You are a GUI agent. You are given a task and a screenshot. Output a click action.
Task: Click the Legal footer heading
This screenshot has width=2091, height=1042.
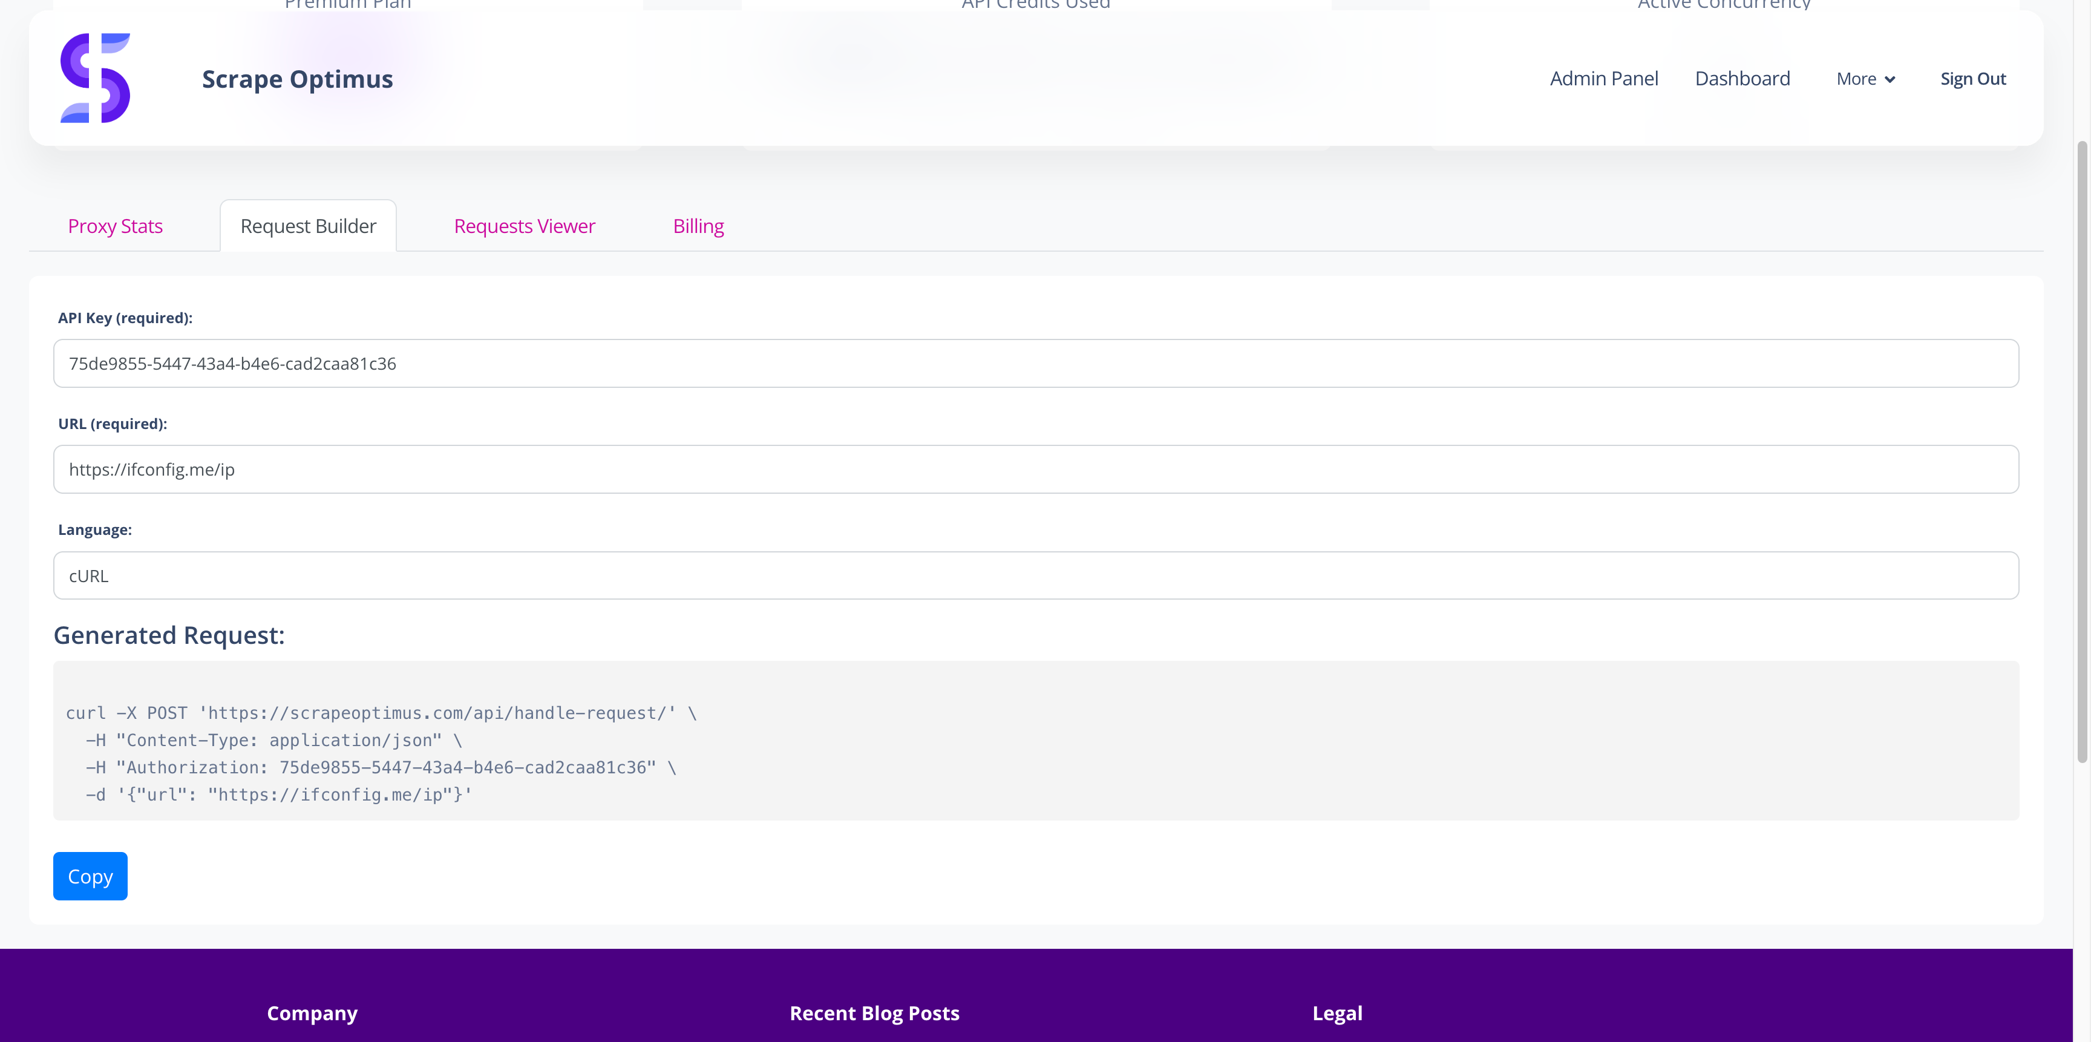coord(1337,1013)
